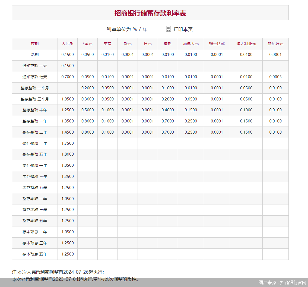The width and height of the screenshot is (308, 287).
Task: Select the 通知存款 一天 row label
Action: (x=35, y=66)
